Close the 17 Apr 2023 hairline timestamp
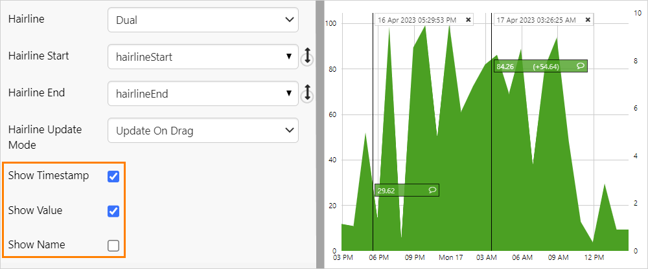 [x=588, y=20]
